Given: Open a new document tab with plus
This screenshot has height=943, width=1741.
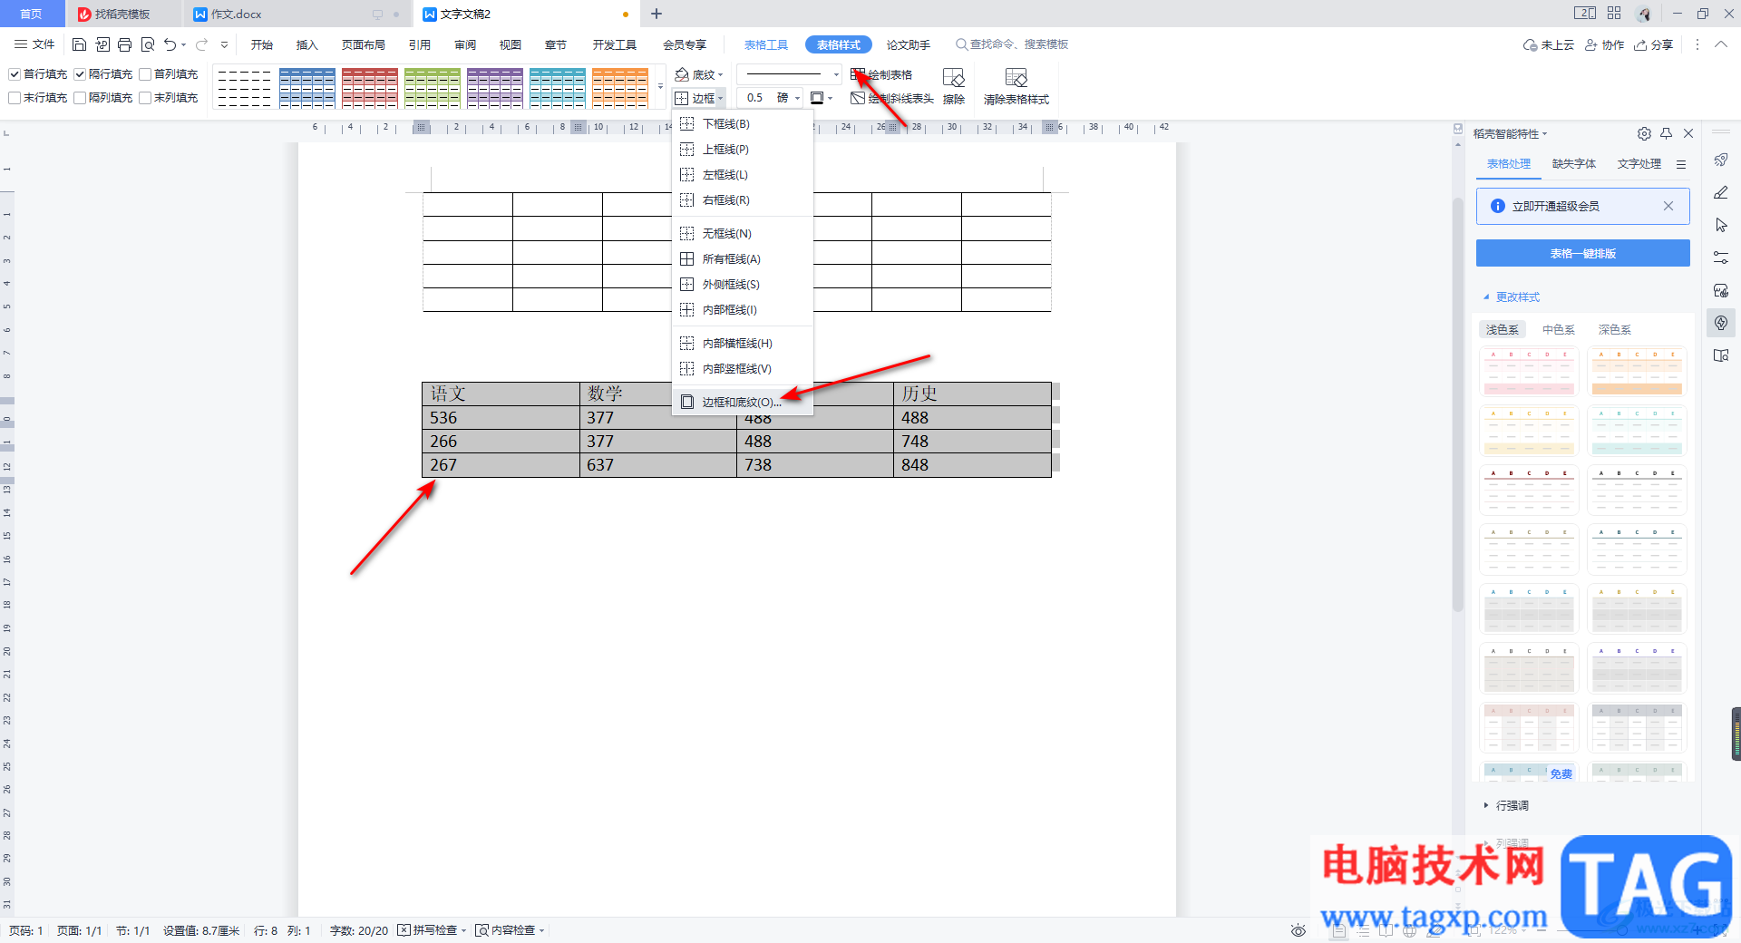Looking at the screenshot, I should tap(657, 14).
